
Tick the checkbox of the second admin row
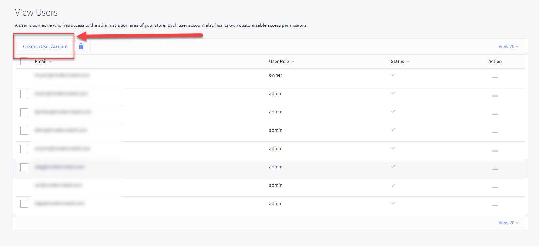pyautogui.click(x=24, y=112)
